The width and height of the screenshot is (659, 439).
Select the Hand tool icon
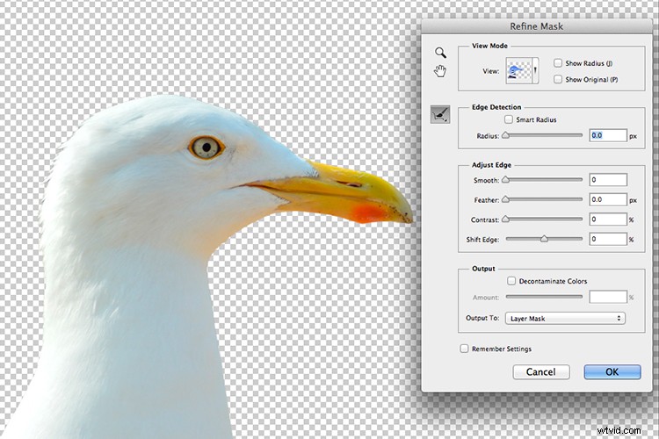(440, 71)
